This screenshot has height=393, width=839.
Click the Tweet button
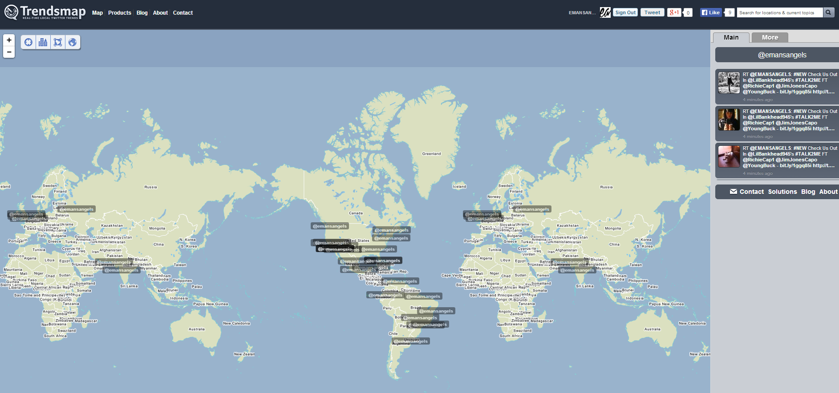653,12
